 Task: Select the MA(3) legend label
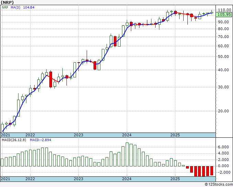[15, 7]
